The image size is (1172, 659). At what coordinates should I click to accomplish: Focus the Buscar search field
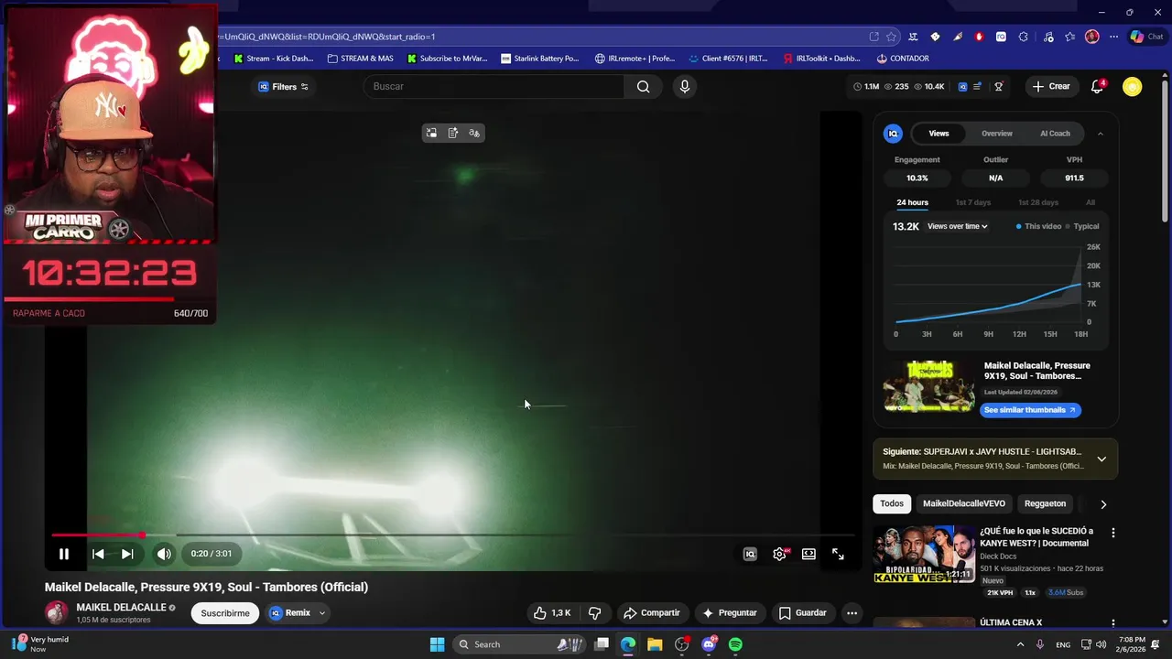494,86
